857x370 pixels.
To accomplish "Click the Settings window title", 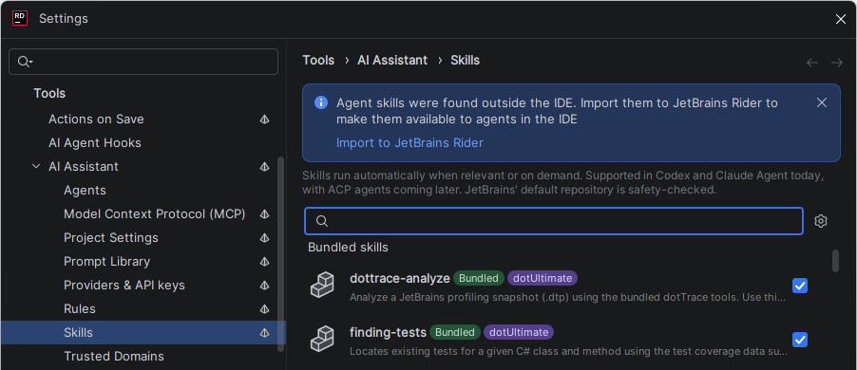I will pos(64,19).
